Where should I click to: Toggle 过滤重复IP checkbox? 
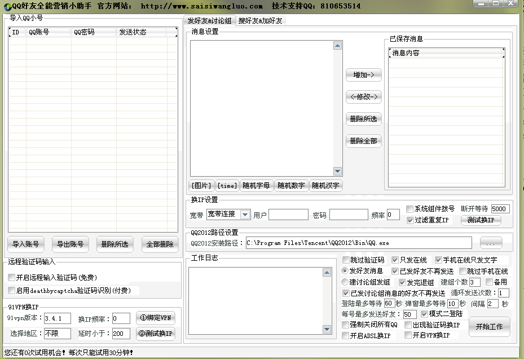(x=410, y=220)
